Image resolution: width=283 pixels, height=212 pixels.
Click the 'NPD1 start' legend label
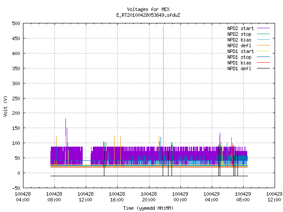(241, 51)
